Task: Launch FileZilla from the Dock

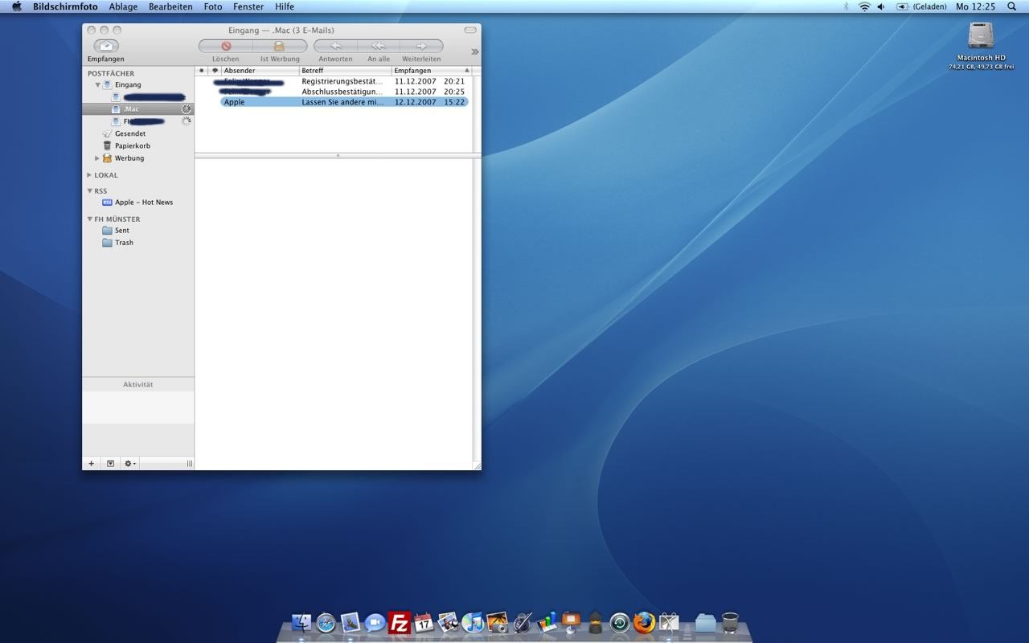Action: tap(400, 622)
